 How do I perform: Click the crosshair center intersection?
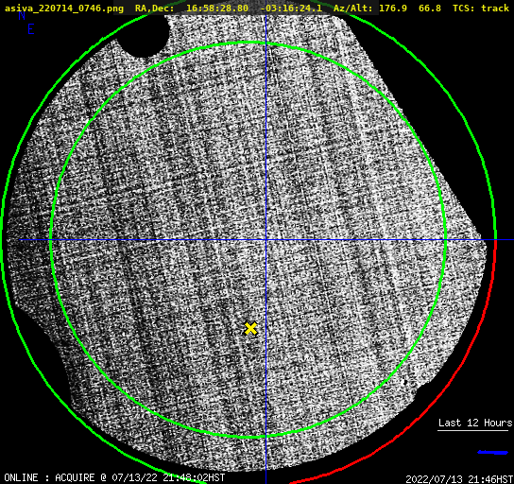[x=266, y=240]
